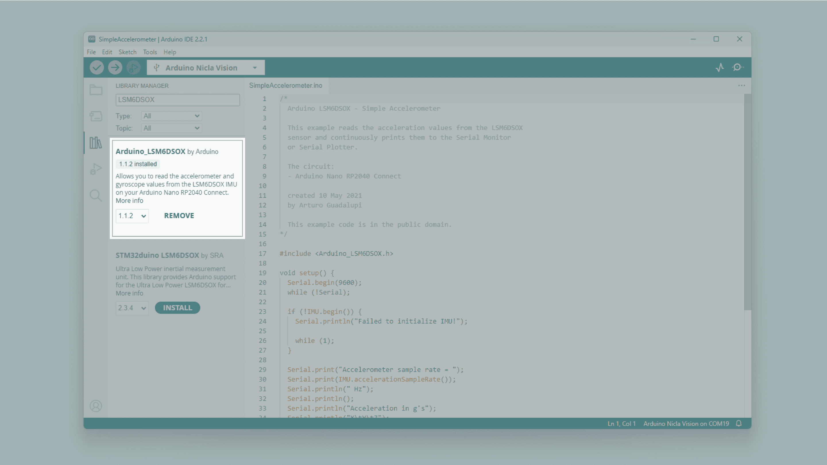Install the STM32duino LSM6DSOX library

click(x=177, y=308)
